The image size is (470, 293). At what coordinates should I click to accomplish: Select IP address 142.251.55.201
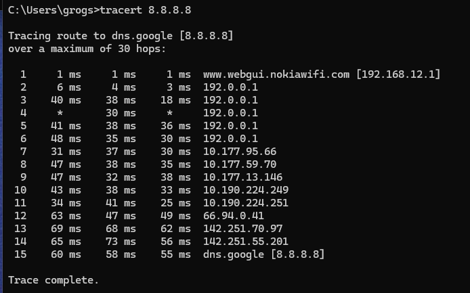pyautogui.click(x=245, y=242)
